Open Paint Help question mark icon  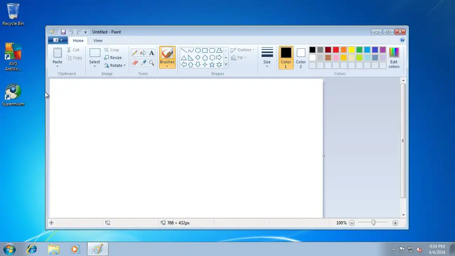pyautogui.click(x=402, y=40)
